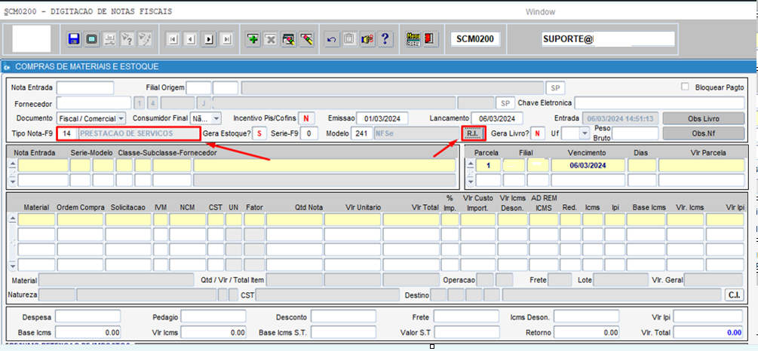Go to the first record arrow icon
This screenshot has width=758, height=351.
click(172, 40)
